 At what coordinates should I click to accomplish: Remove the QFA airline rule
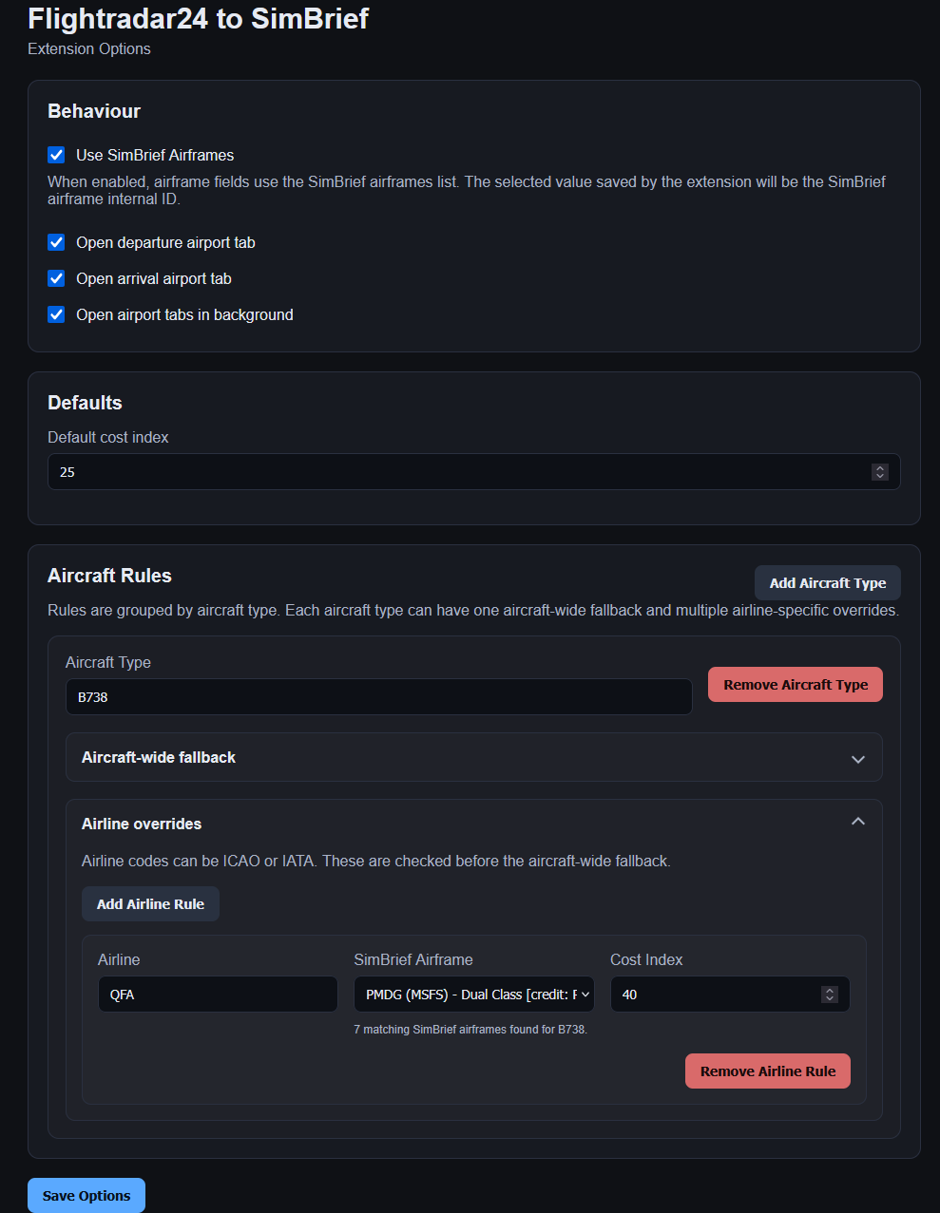pos(767,1071)
